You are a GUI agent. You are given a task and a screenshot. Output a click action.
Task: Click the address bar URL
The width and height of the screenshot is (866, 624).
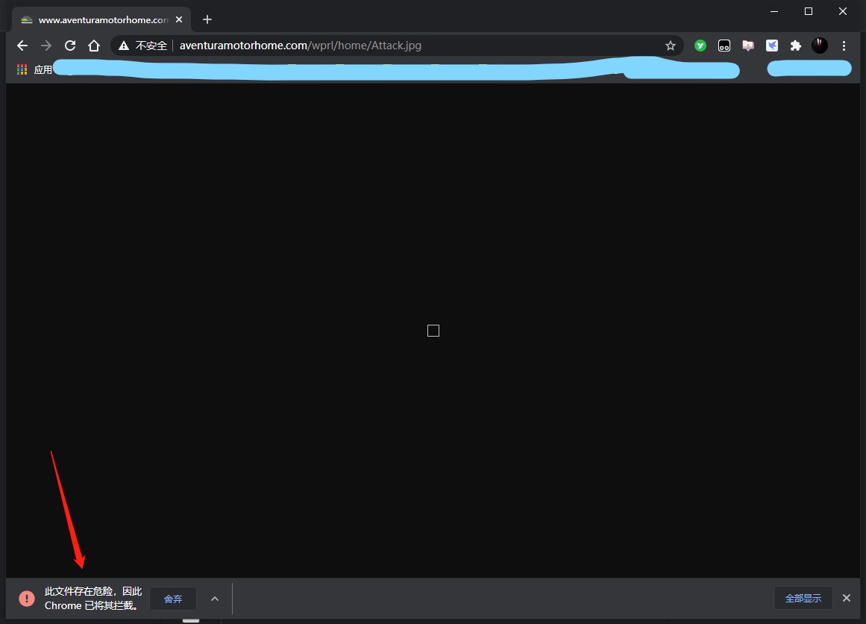tap(301, 46)
